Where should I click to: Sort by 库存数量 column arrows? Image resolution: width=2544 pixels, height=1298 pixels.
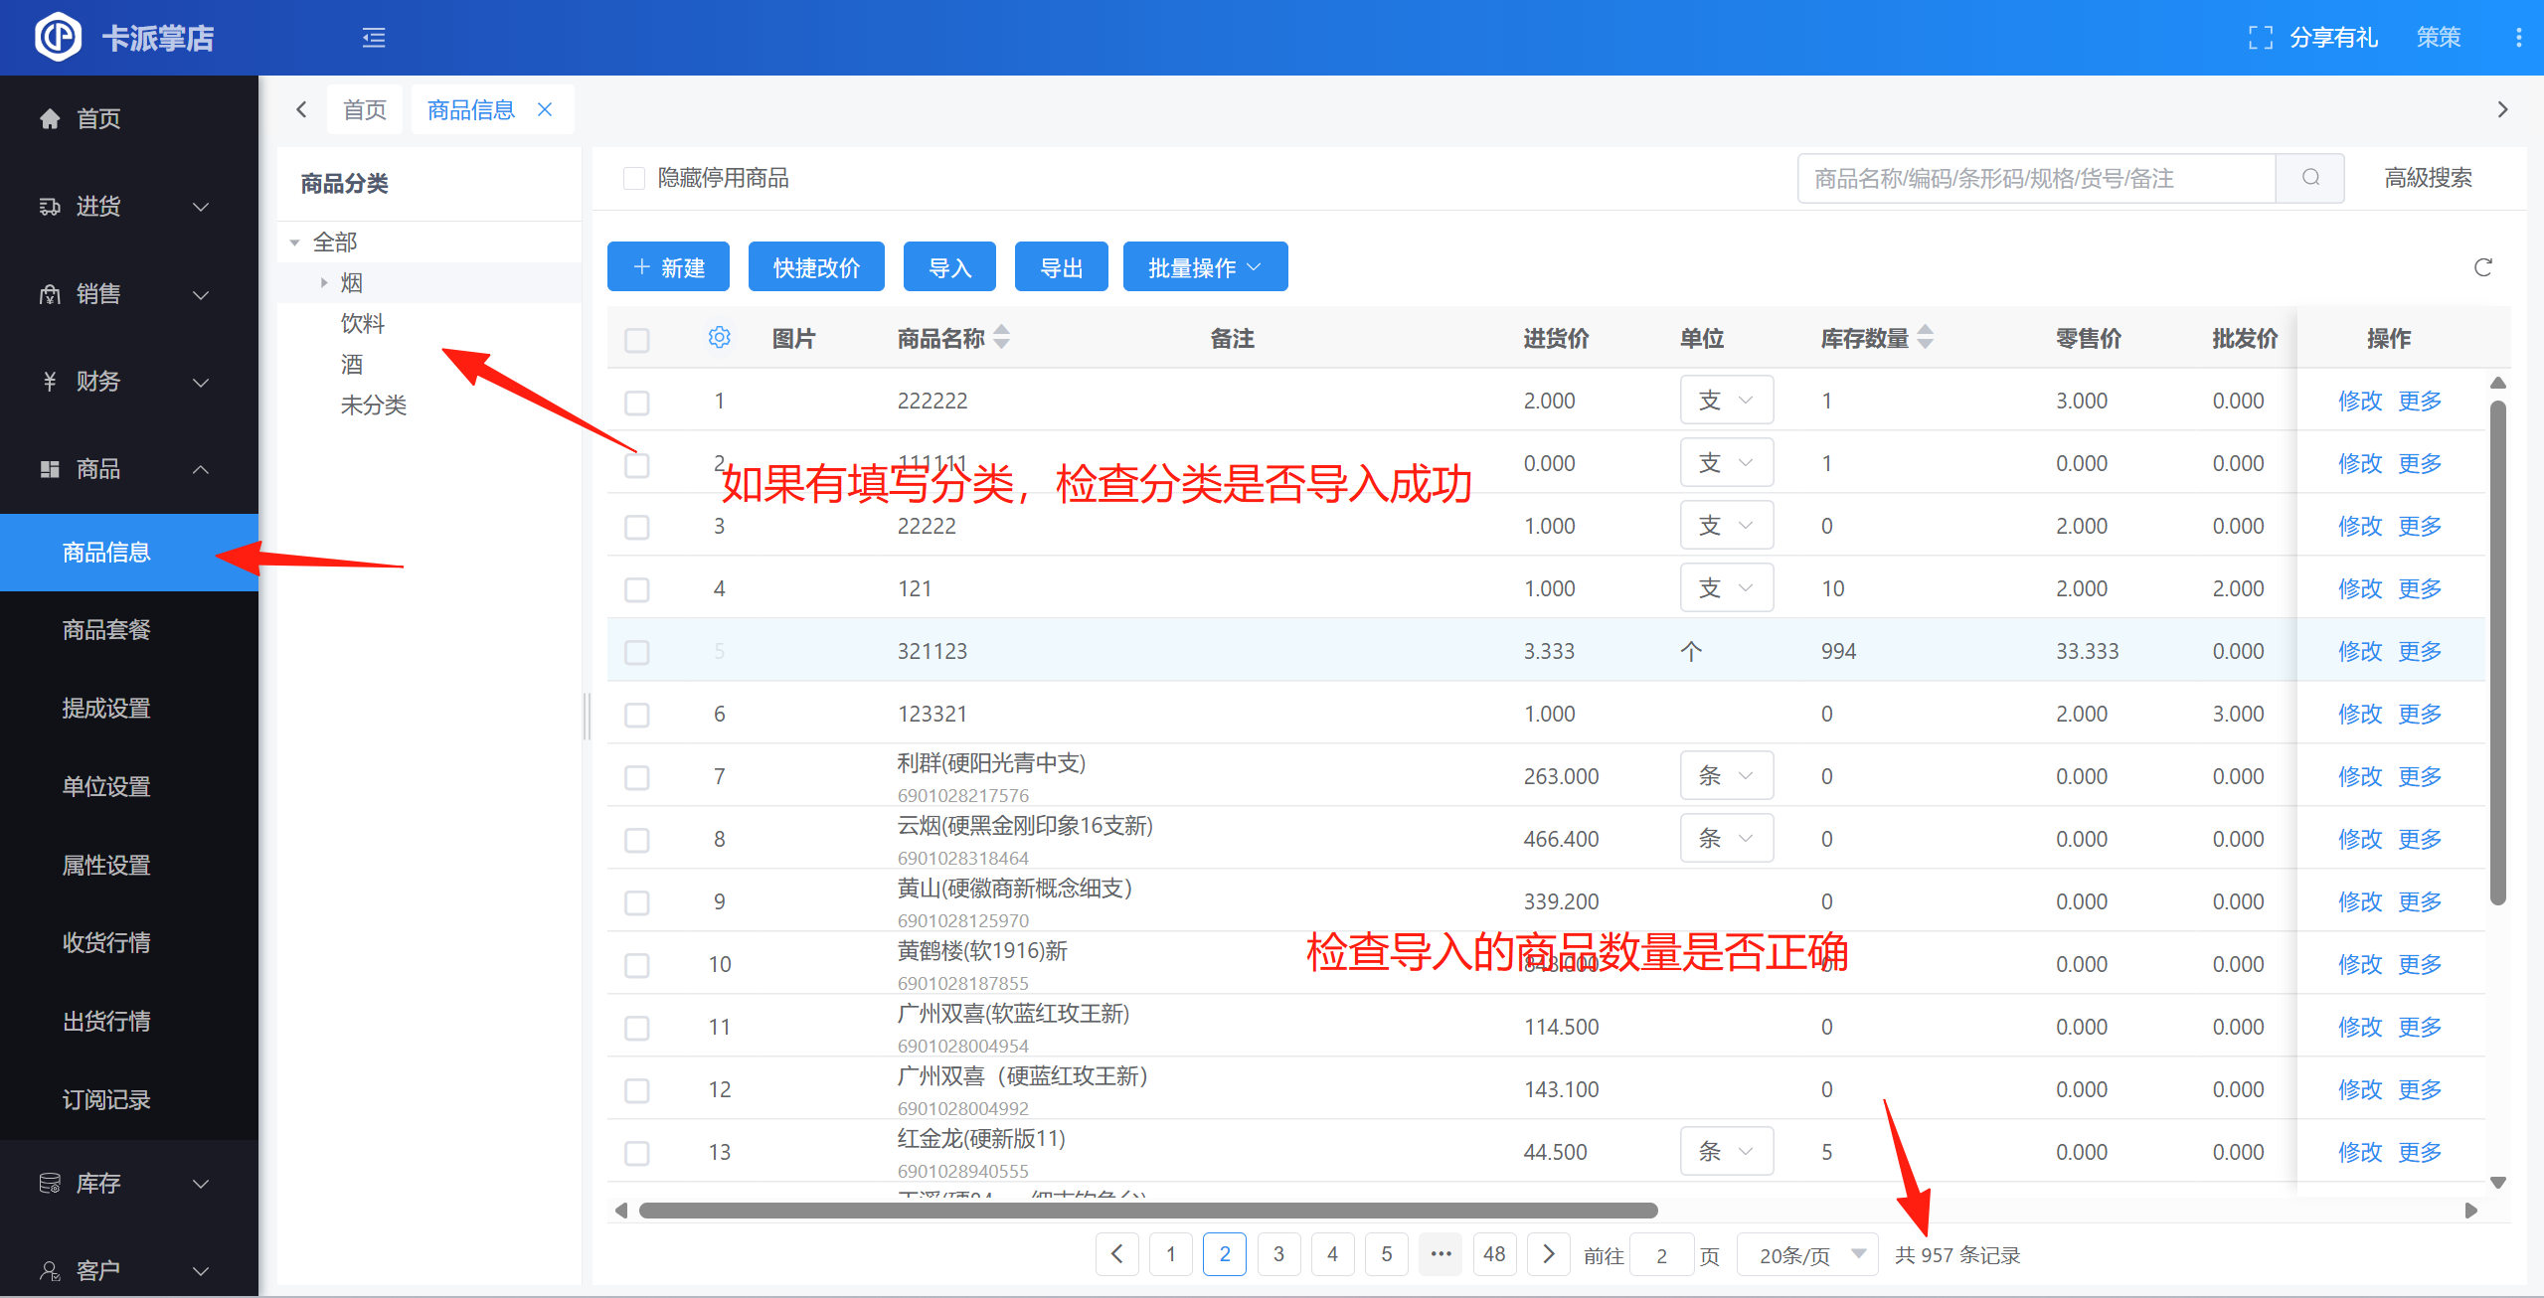pyautogui.click(x=1926, y=338)
